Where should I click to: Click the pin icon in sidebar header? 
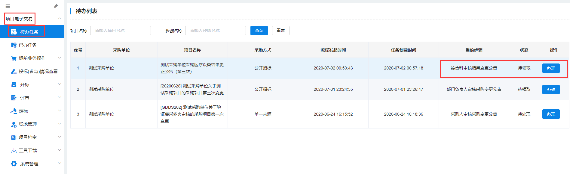[x=56, y=6]
